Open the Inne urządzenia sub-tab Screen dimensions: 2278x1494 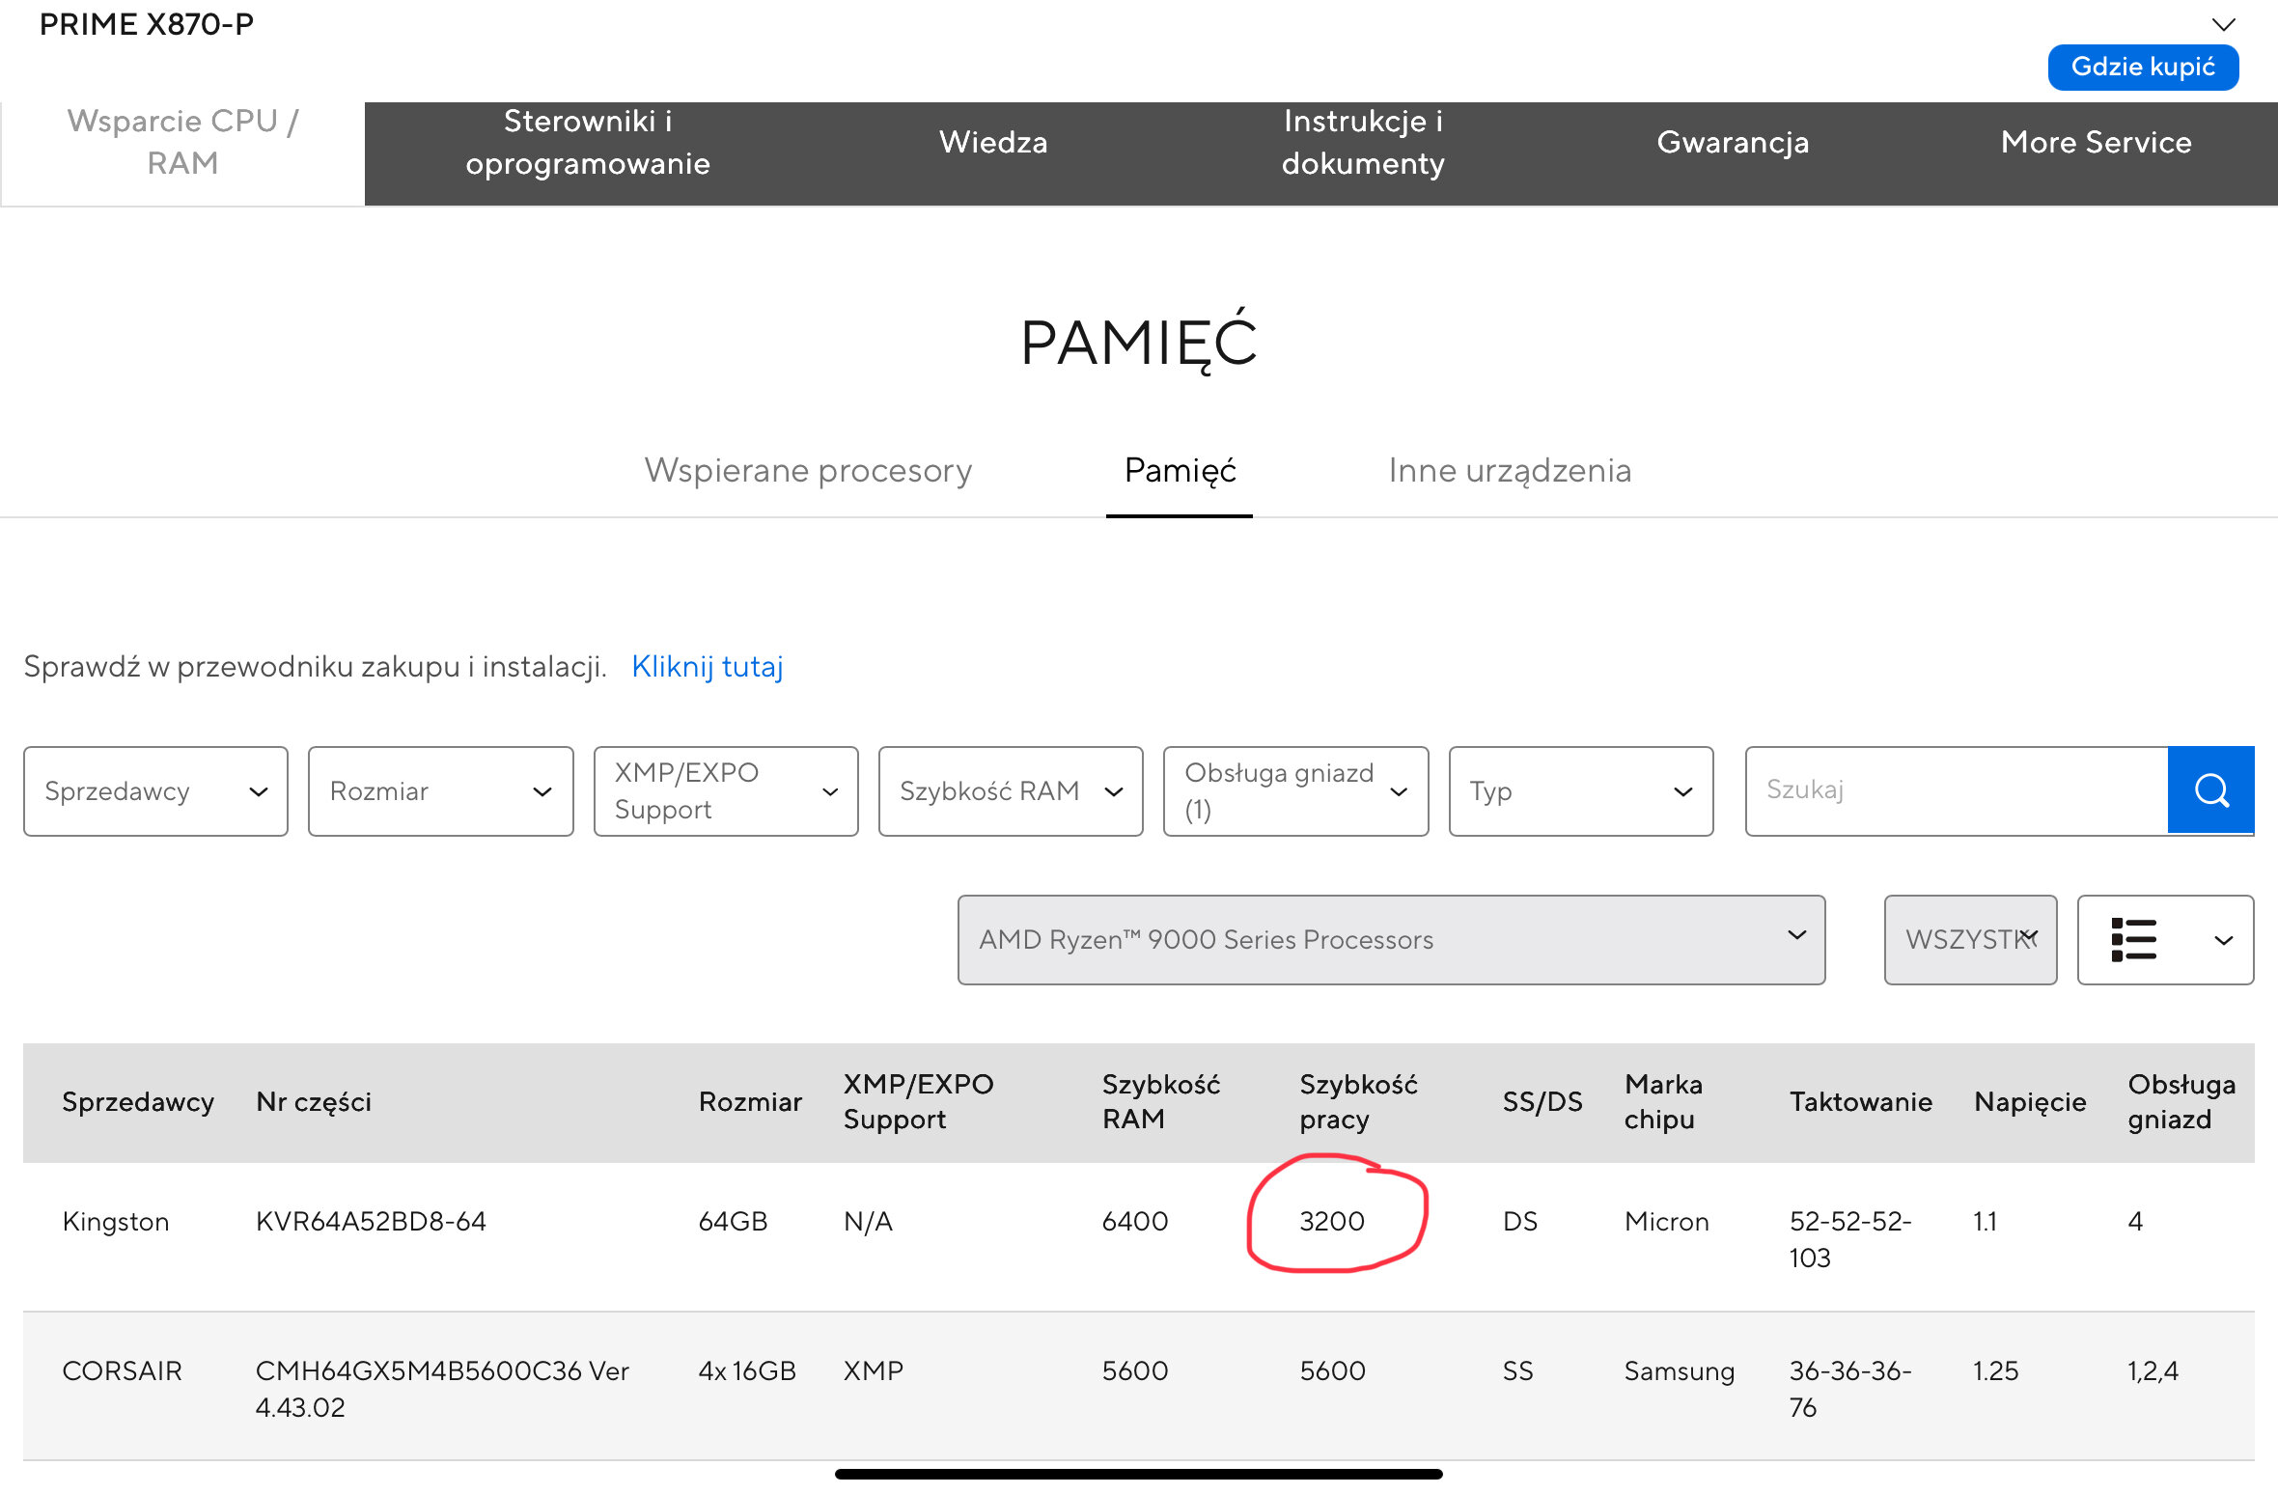(1510, 470)
